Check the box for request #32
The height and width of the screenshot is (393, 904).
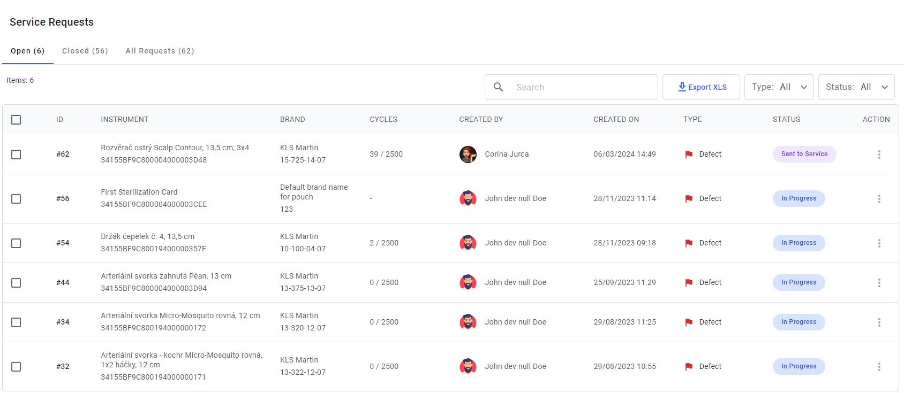(x=16, y=367)
